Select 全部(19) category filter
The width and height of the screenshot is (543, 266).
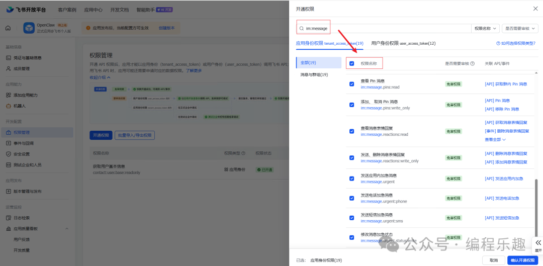pyautogui.click(x=319, y=63)
